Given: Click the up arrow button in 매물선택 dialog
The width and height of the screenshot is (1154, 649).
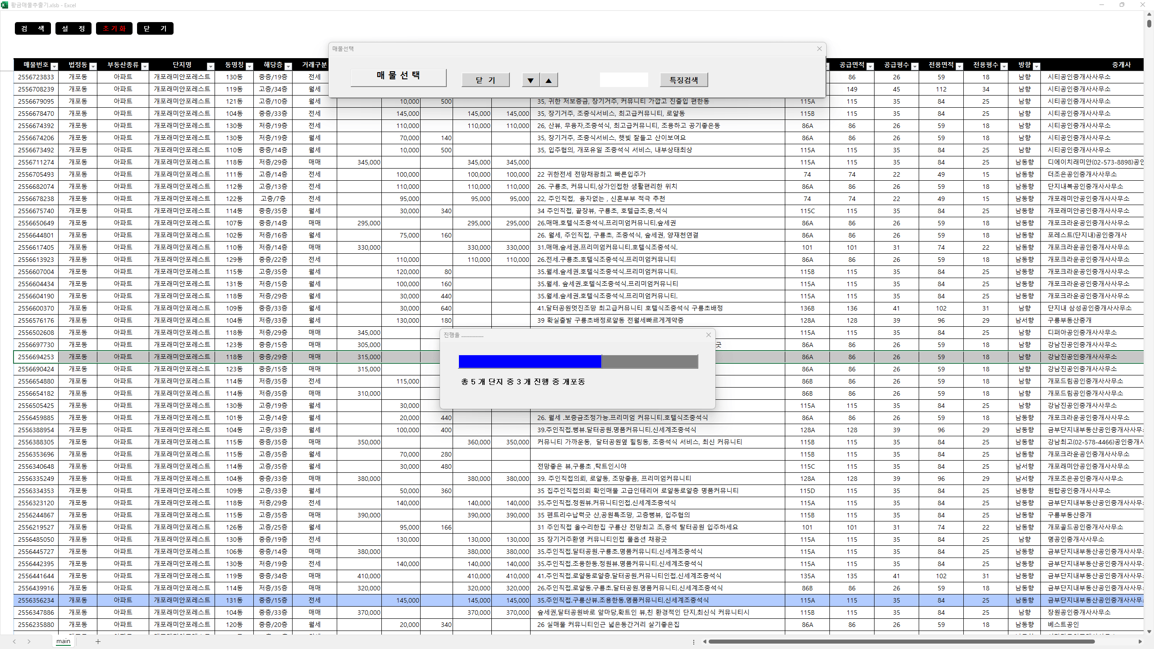Looking at the screenshot, I should click(549, 80).
